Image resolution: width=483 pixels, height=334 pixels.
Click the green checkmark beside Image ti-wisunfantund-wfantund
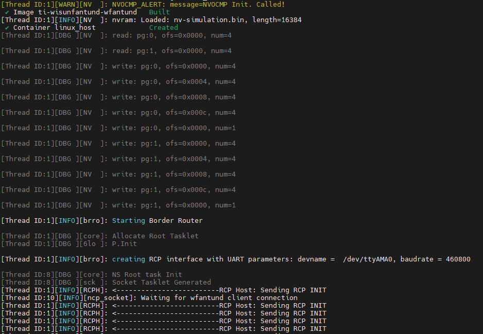point(7,12)
